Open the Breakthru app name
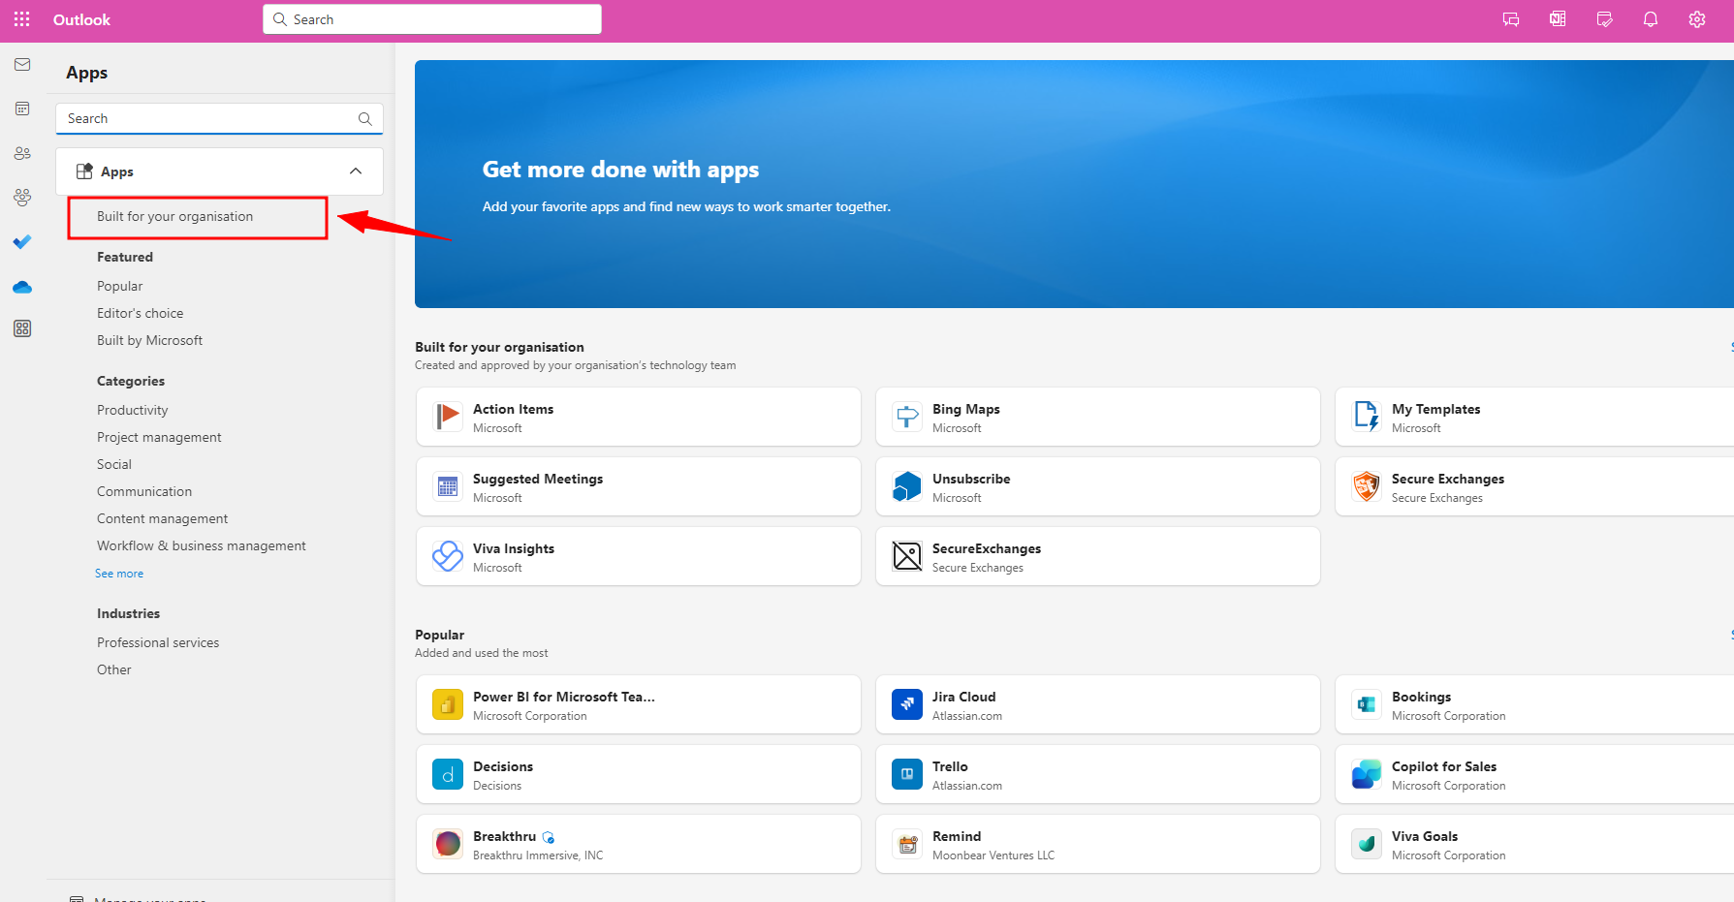The image size is (1734, 902). pyautogui.click(x=504, y=837)
